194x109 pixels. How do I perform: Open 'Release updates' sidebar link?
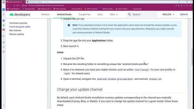pos(17,34)
